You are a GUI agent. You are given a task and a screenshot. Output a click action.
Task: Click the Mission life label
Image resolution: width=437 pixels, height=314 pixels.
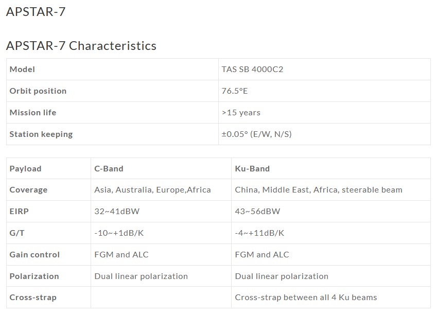tap(33, 112)
